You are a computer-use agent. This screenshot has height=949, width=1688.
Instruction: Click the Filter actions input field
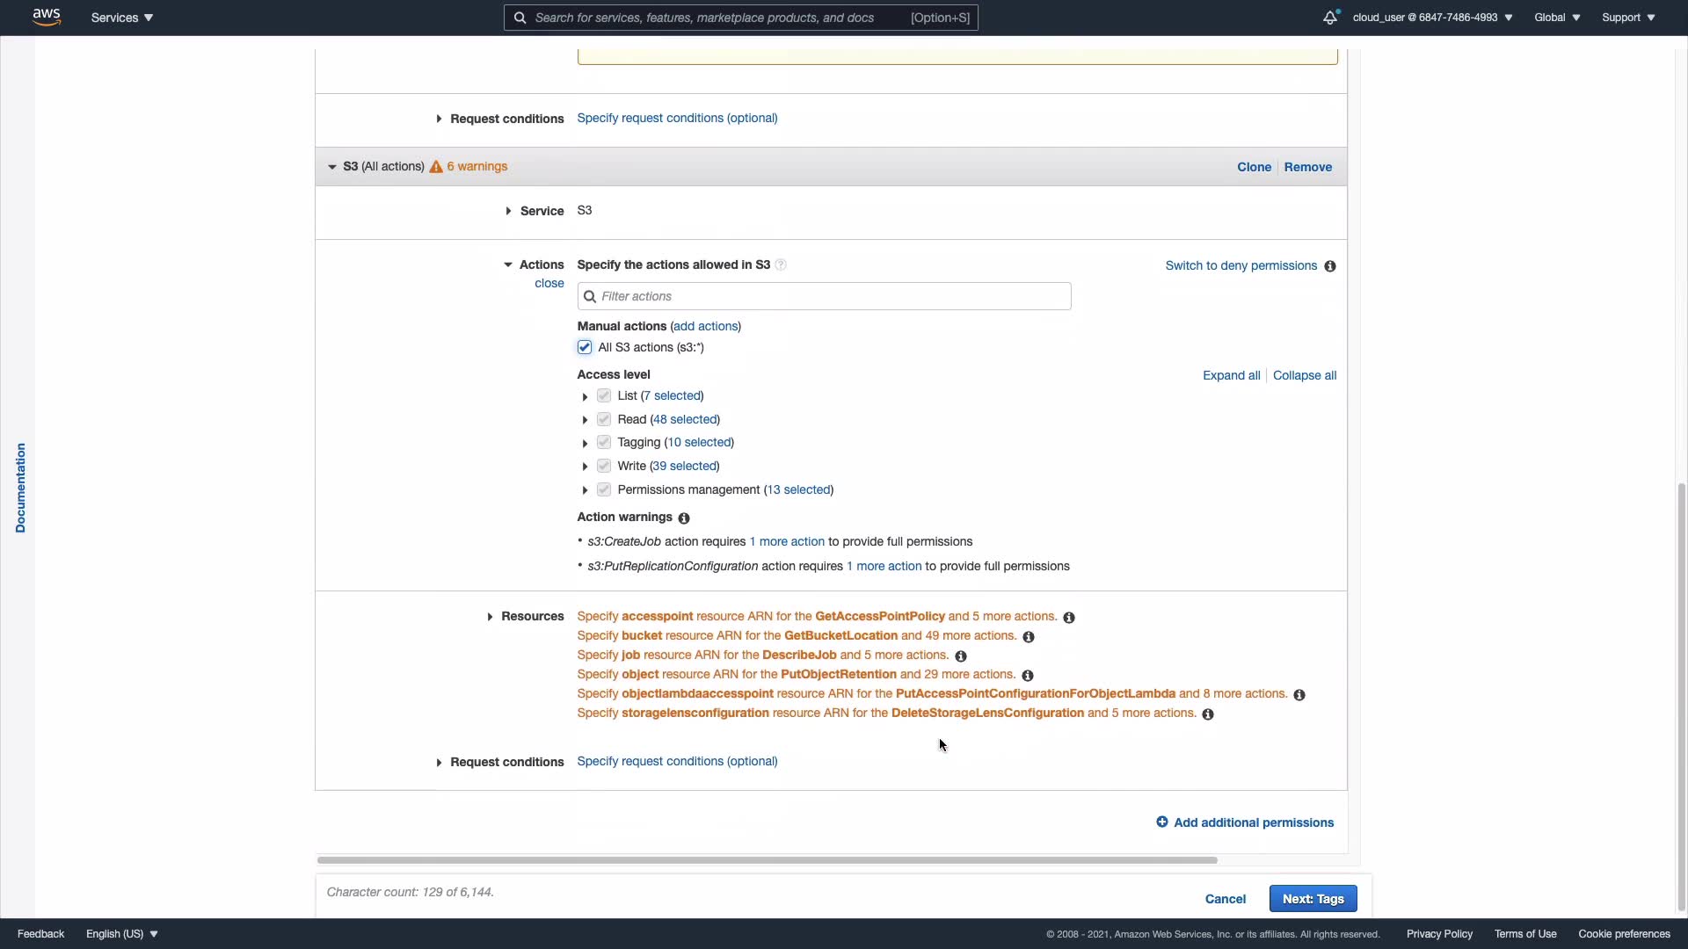click(x=824, y=296)
